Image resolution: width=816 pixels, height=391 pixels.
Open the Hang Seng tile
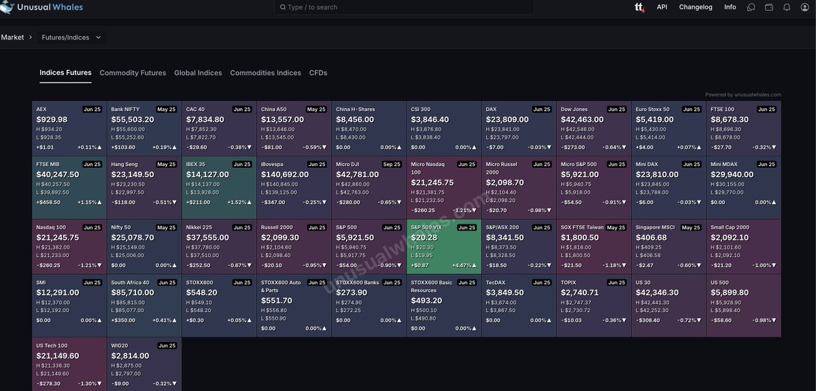144,188
